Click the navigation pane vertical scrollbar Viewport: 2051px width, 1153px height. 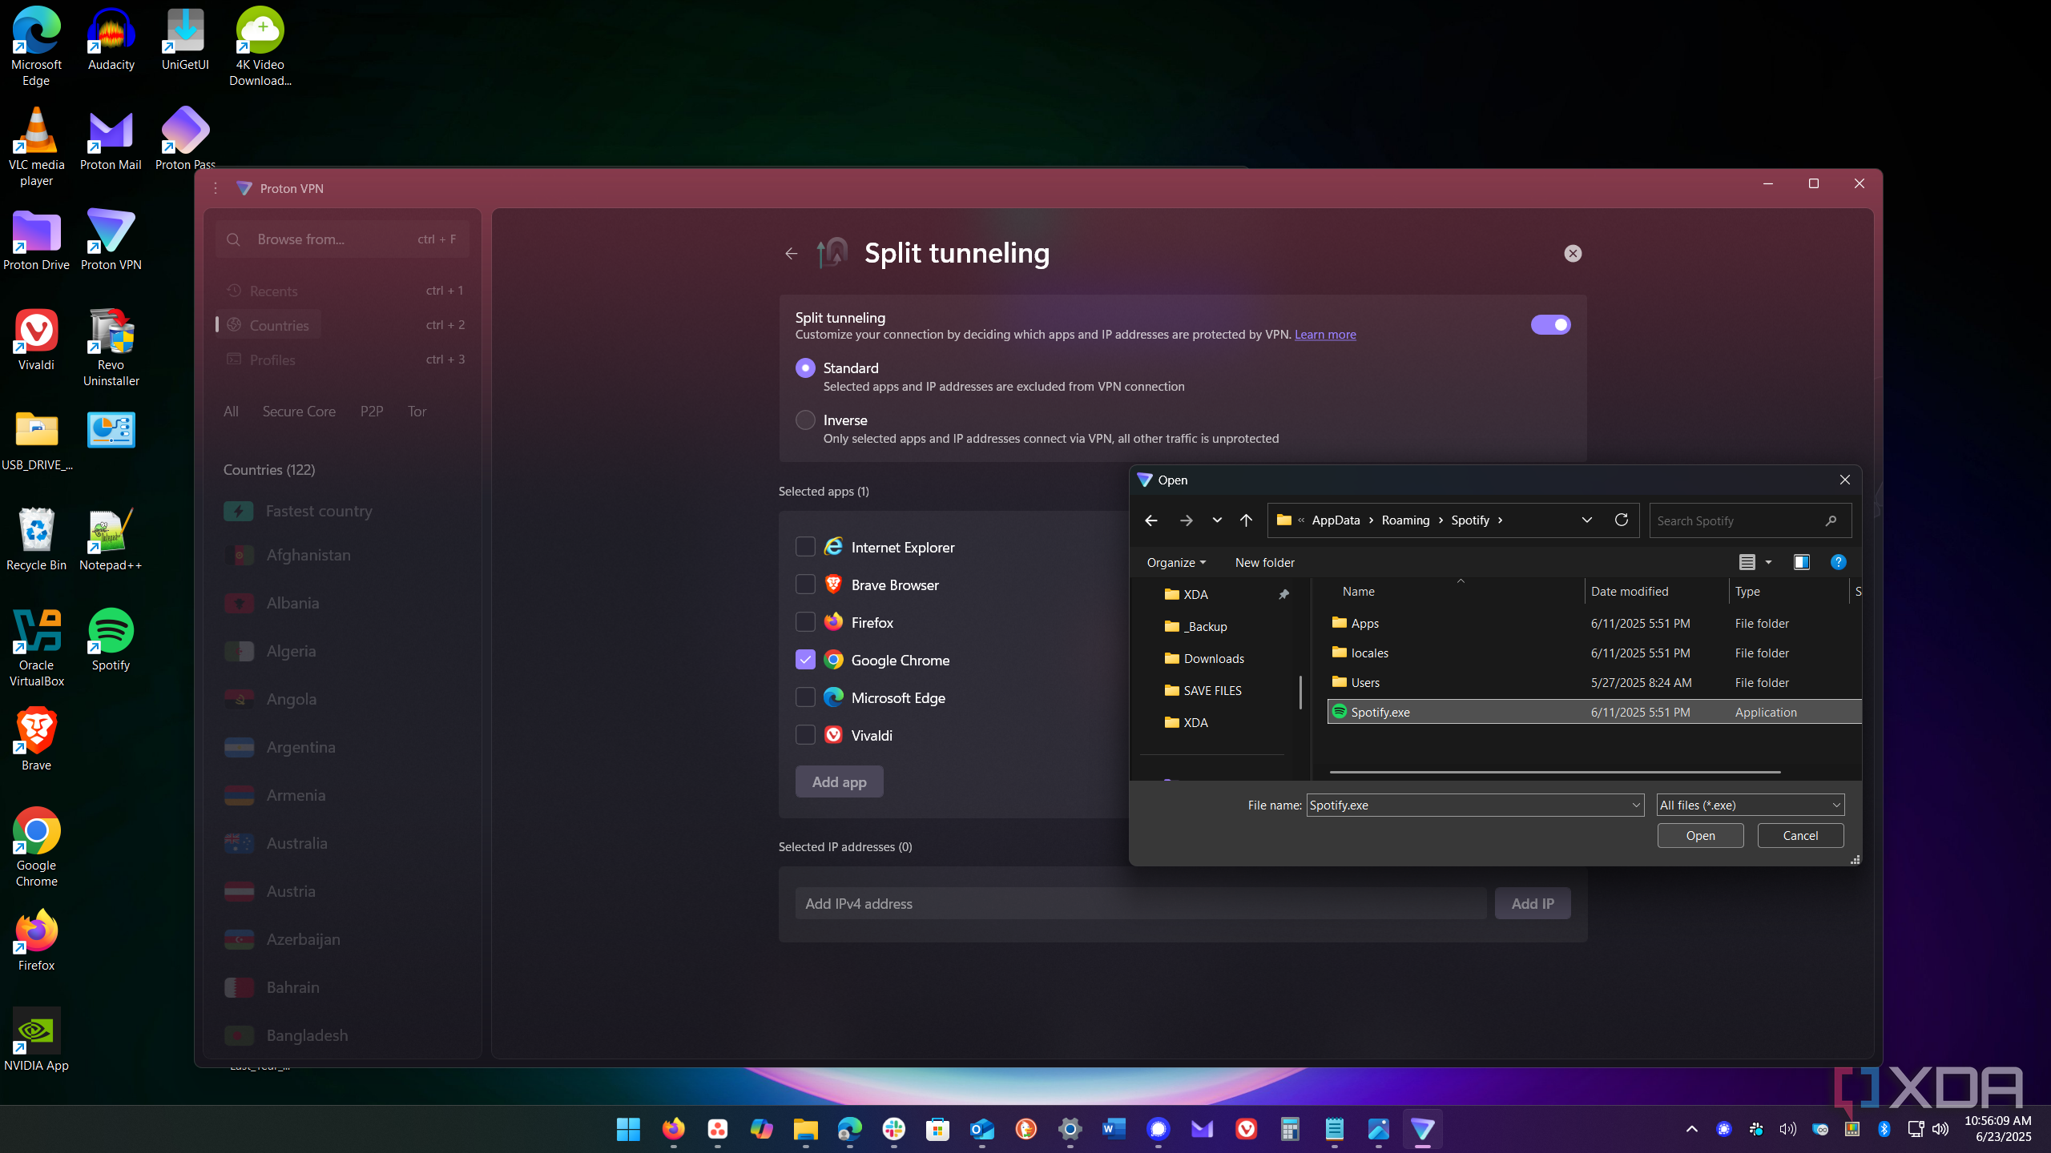pyautogui.click(x=1300, y=693)
